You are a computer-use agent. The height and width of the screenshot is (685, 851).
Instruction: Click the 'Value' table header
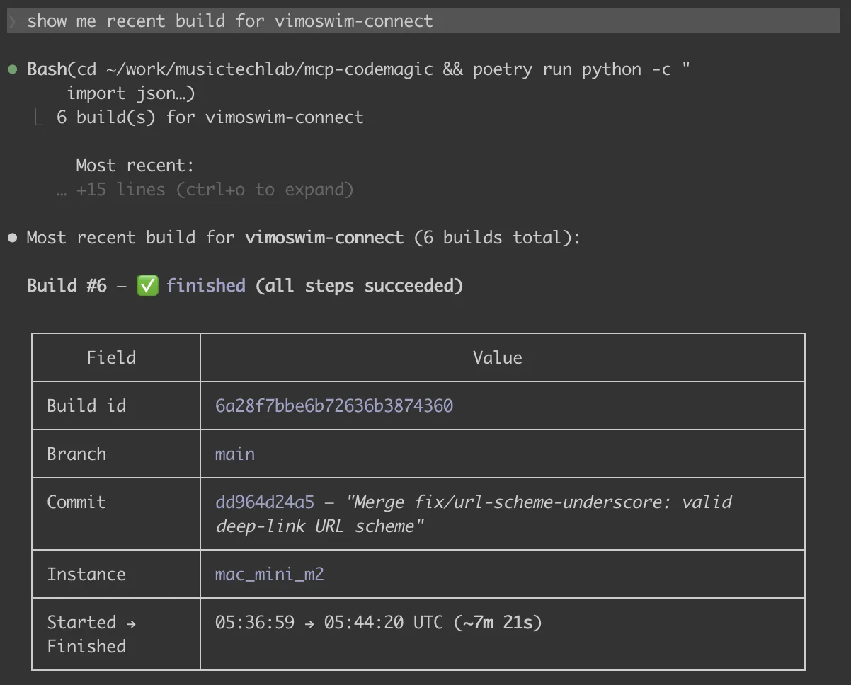pos(498,357)
